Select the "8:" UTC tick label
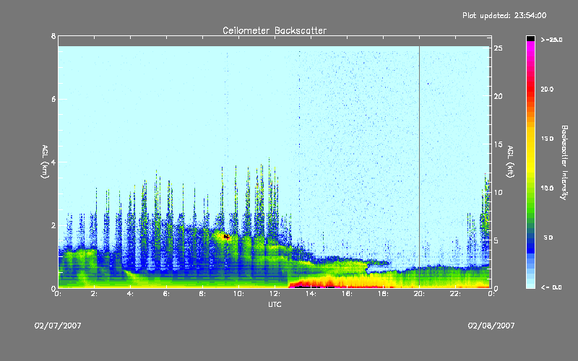The width and height of the screenshot is (578, 361). pos(203,294)
